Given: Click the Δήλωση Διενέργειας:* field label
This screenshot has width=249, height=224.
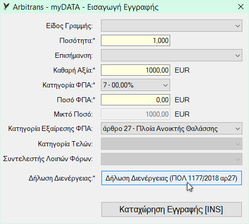Looking at the screenshot, I should point(62,178).
